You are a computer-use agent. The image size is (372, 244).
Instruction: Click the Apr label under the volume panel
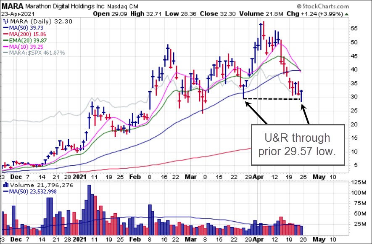pos(259,239)
